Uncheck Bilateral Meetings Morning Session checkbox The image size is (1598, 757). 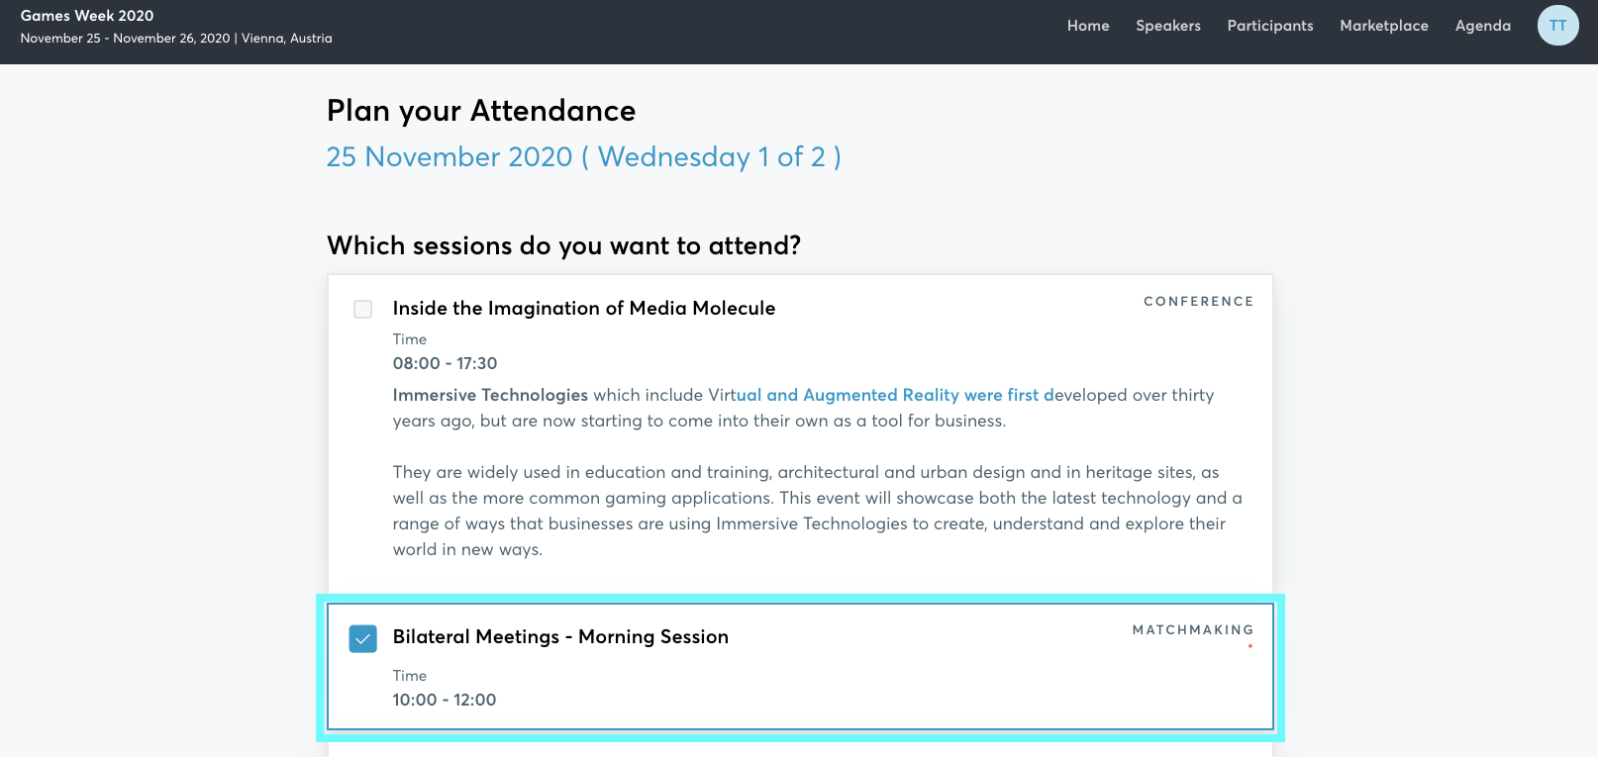[363, 638]
